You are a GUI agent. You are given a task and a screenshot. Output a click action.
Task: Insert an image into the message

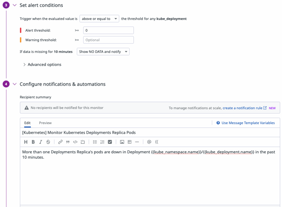122,142
